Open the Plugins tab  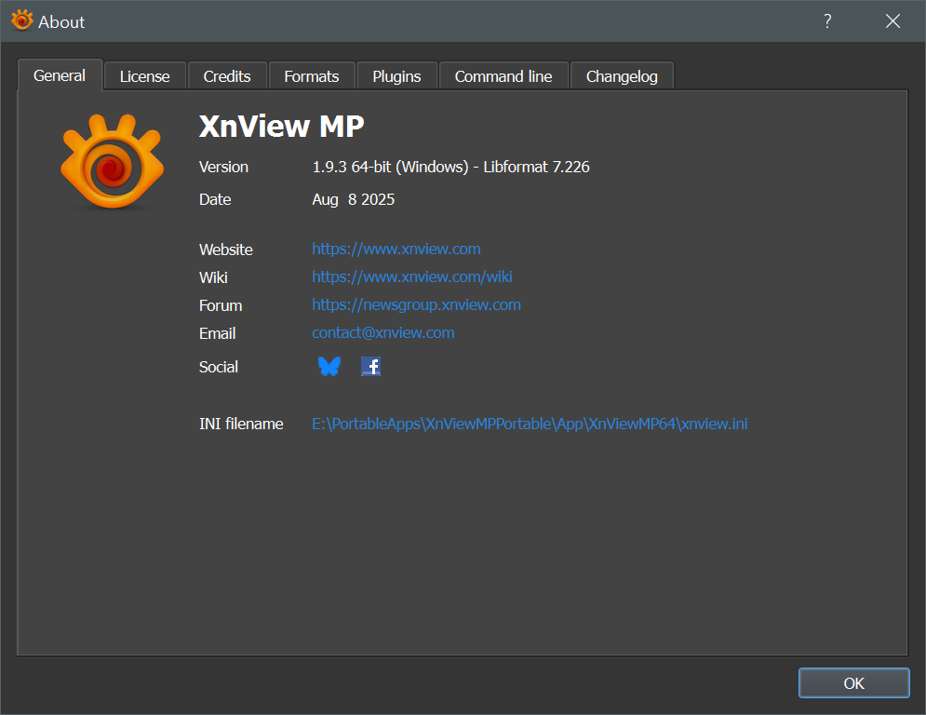tap(396, 76)
